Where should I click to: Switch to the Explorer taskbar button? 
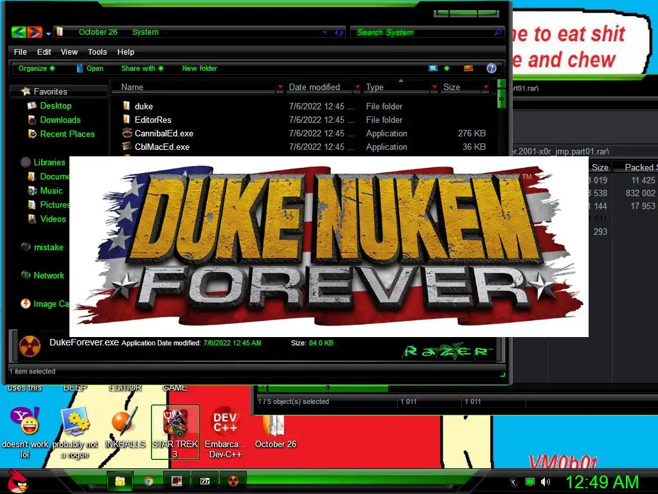tap(120, 481)
